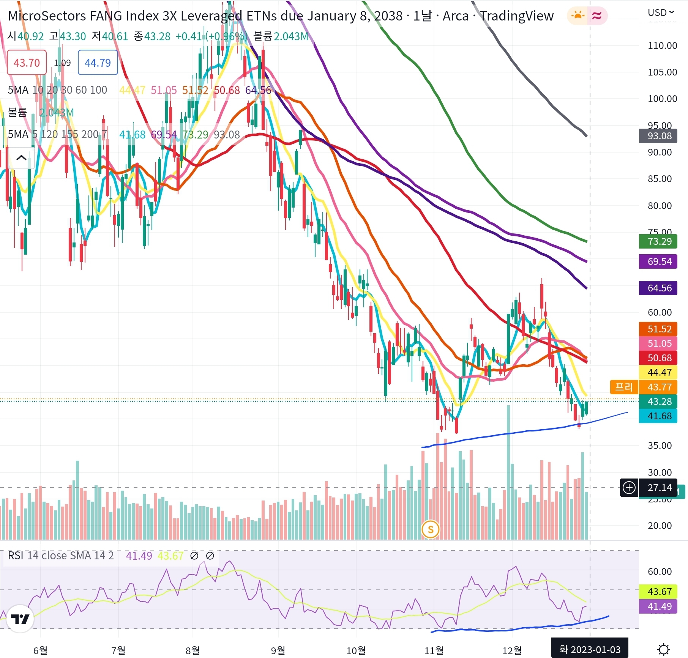Select the MicroSectors FANG Index chart title

tap(281, 16)
